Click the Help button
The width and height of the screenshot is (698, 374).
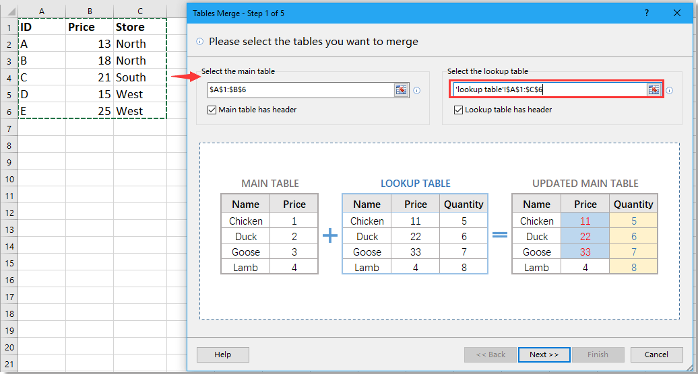222,354
